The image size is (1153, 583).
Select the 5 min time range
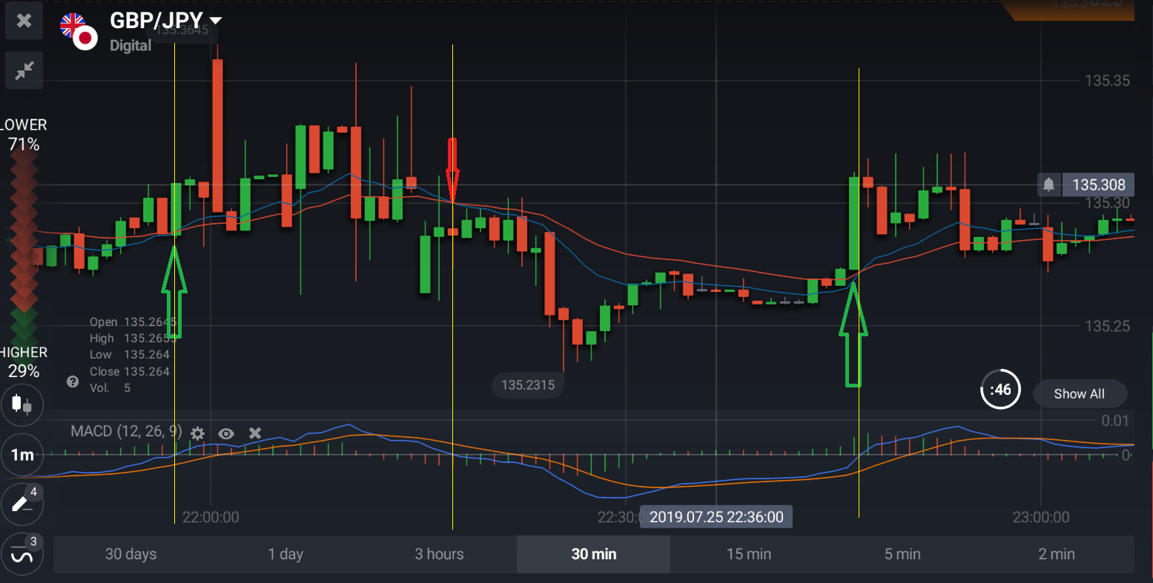(902, 554)
